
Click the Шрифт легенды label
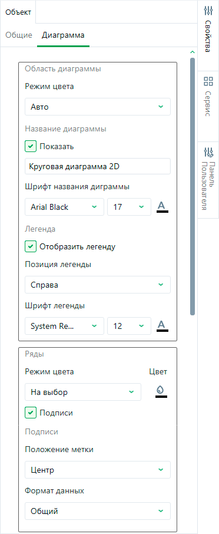[x=55, y=306]
